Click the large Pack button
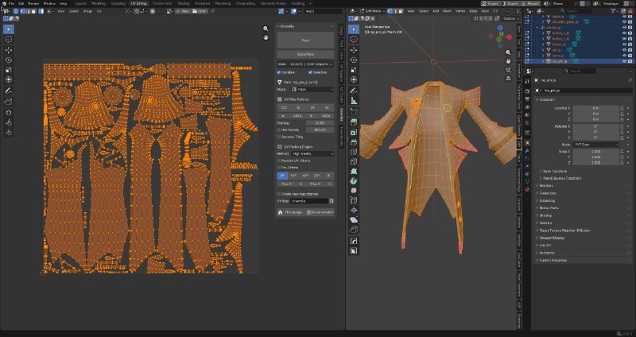 pos(305,41)
